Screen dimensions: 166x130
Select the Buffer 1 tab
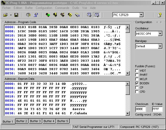click(8, 122)
